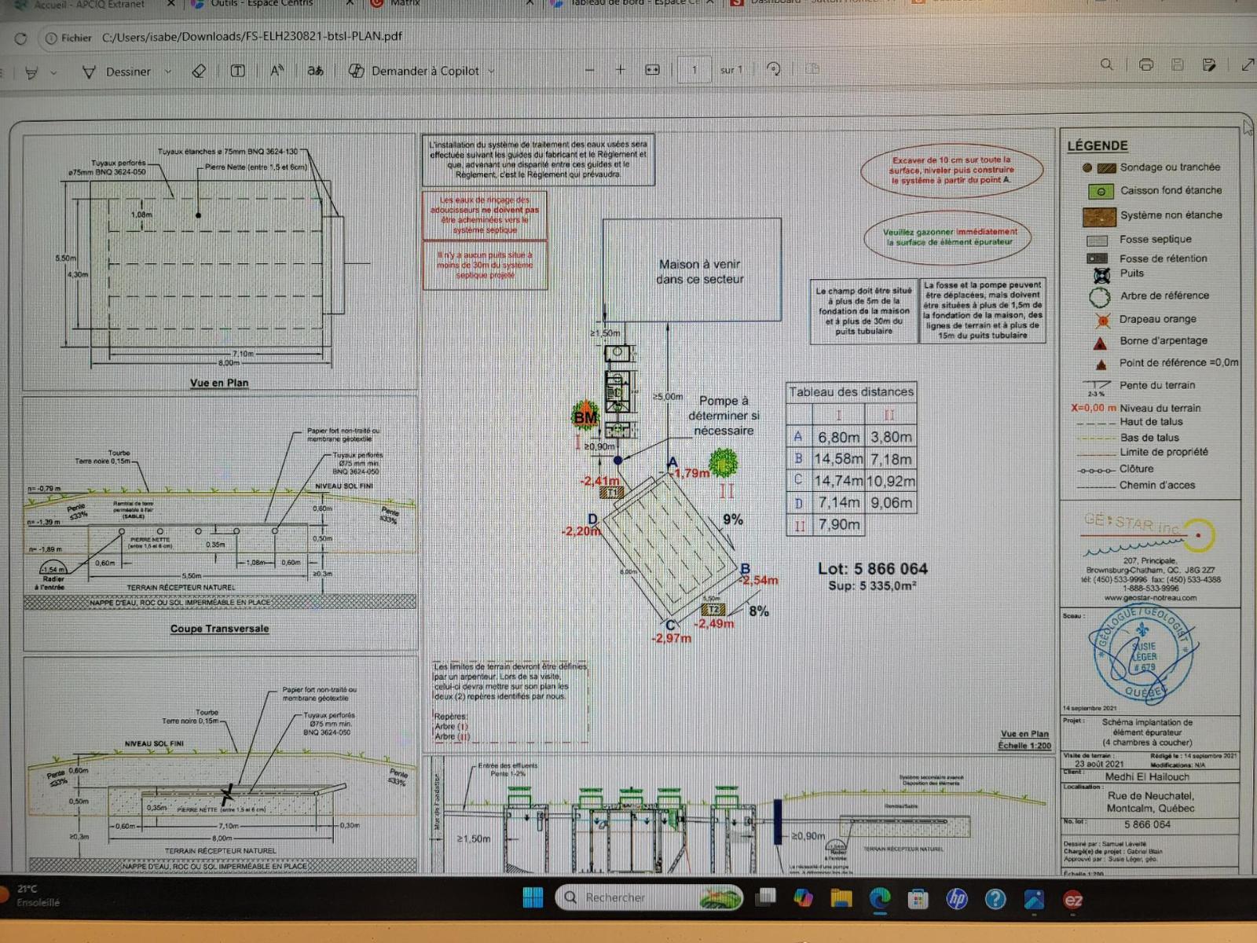Activate the Dessiner drawing tool
The width and height of the screenshot is (1257, 943).
(x=117, y=72)
